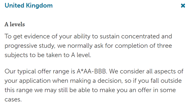Click the word 'application' in second paragraph

pos(35,81)
